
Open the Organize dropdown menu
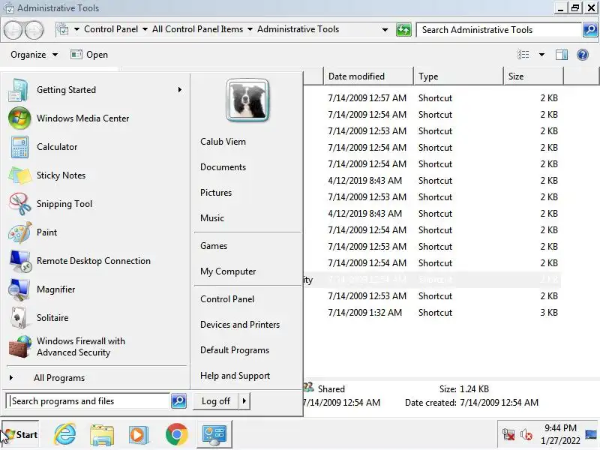(x=34, y=55)
